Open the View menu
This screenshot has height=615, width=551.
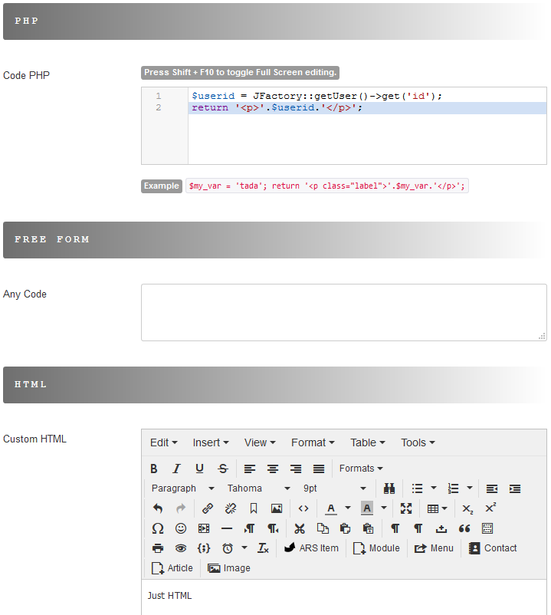(260, 442)
